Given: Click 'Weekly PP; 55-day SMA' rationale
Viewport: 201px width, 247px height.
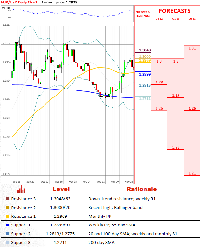Looking at the screenshot, I should tap(112, 225).
